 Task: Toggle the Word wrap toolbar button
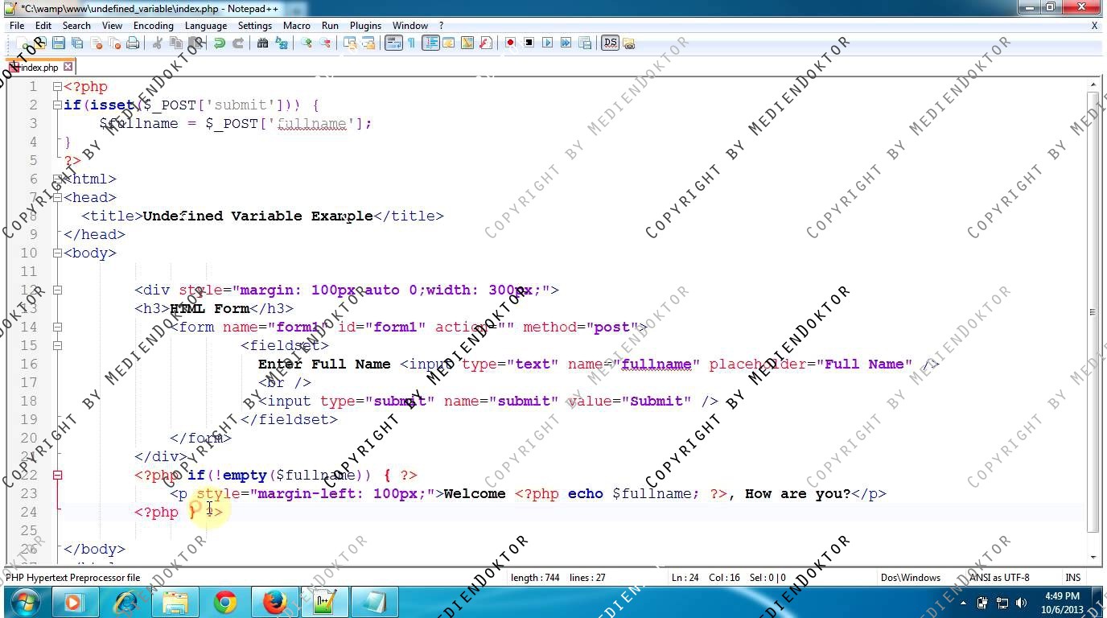coord(393,43)
